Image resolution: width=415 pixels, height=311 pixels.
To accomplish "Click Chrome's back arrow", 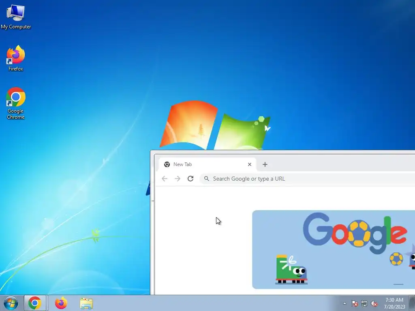I will [x=165, y=179].
